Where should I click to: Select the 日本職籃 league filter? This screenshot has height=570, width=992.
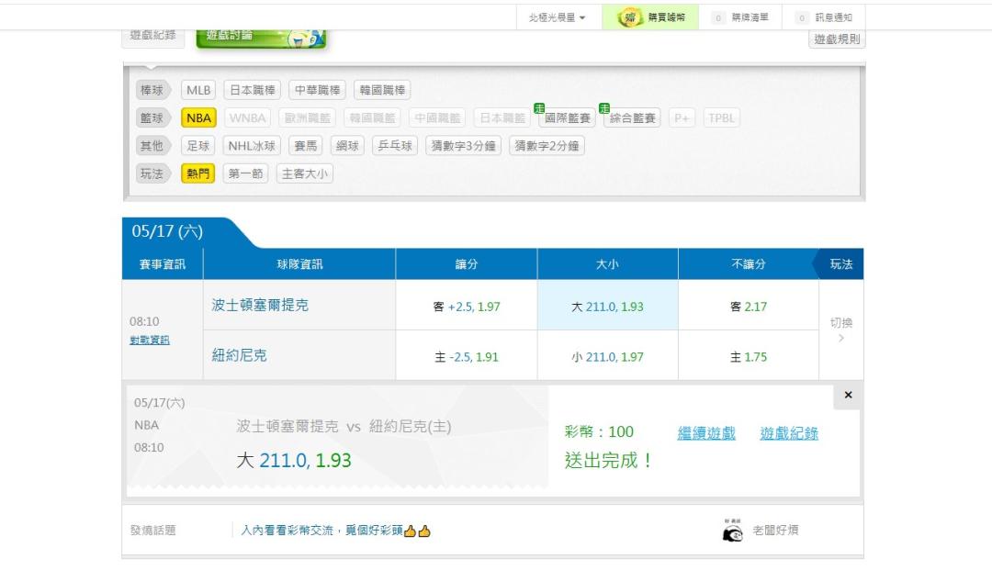pyautogui.click(x=502, y=118)
